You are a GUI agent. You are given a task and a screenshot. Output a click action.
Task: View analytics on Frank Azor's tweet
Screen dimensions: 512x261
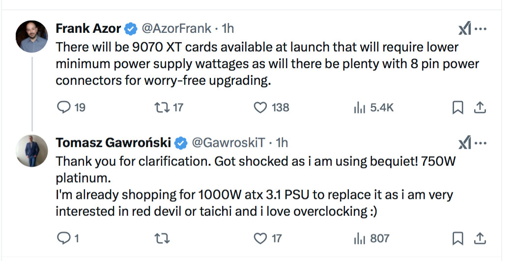point(359,107)
